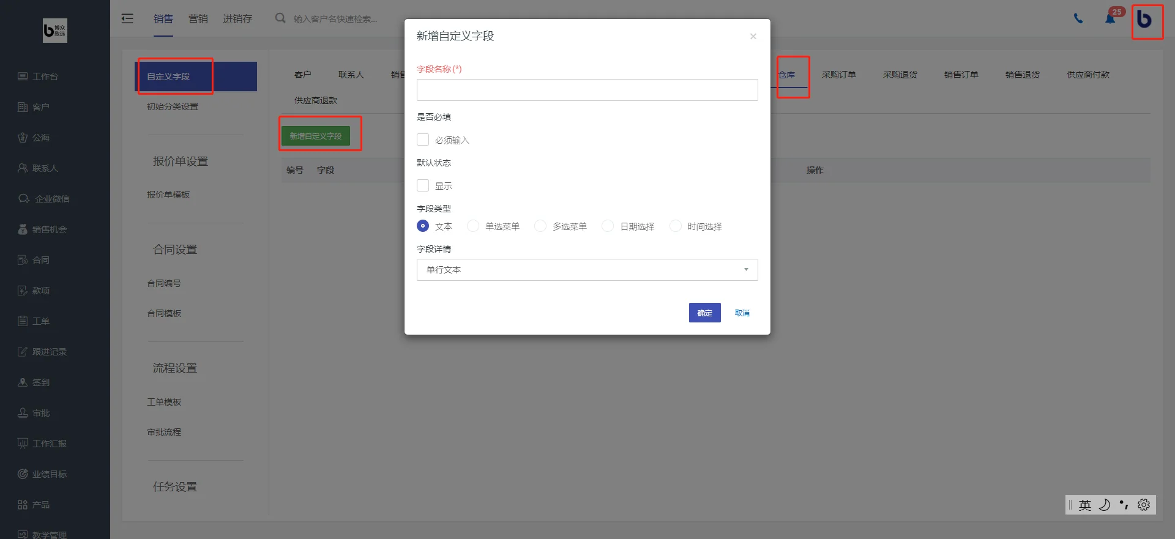Select the 销售退货 tab

1023,75
